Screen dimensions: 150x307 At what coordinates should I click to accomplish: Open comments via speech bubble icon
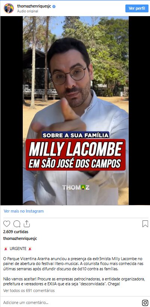(17, 223)
